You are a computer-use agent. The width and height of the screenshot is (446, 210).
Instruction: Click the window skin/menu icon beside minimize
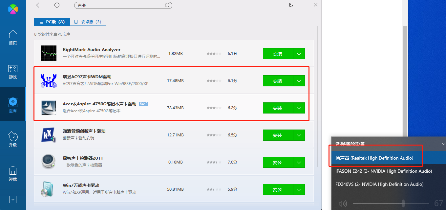291,5
